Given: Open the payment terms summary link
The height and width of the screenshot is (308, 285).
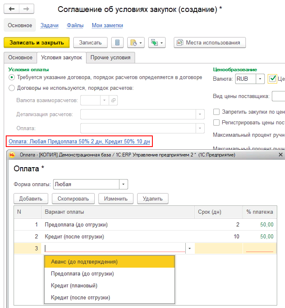Looking at the screenshot, I should coord(79,142).
